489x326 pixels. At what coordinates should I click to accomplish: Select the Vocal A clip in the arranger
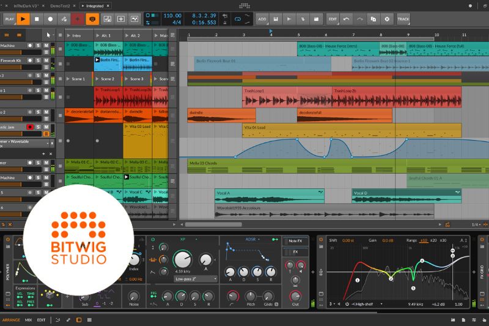tap(270, 196)
